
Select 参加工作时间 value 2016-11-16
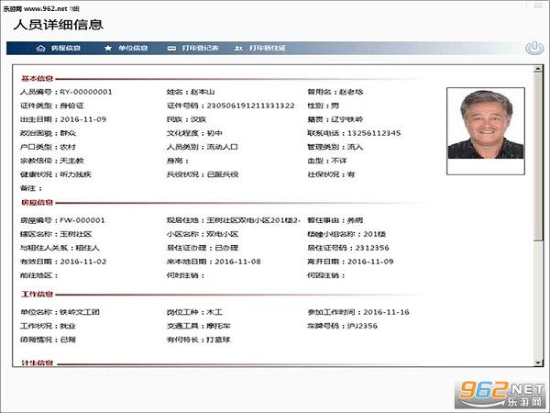(386, 312)
